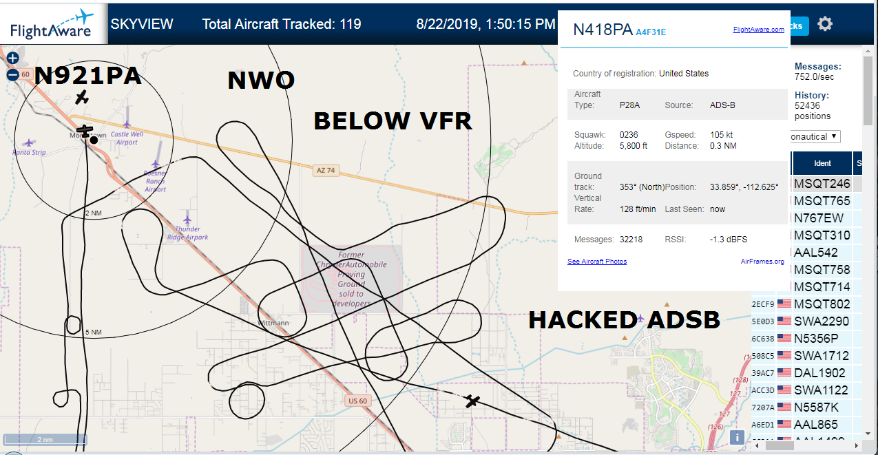Click the zoom out minus button

[12, 75]
